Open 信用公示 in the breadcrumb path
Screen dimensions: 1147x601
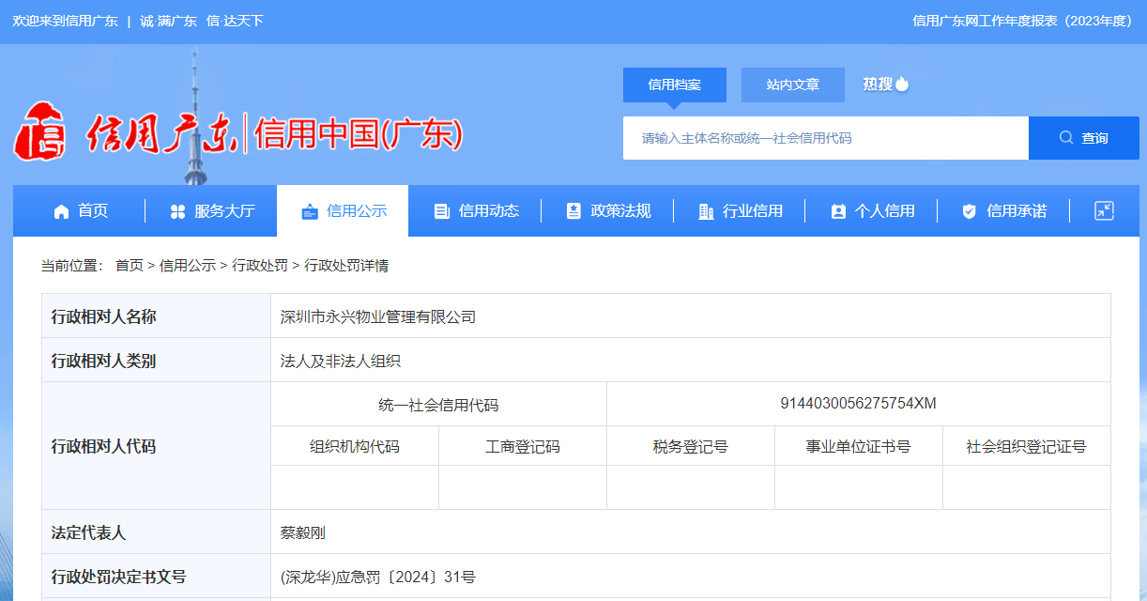(x=188, y=266)
